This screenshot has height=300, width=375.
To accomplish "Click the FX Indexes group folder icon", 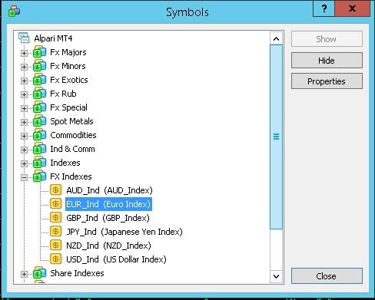I will point(39,176).
